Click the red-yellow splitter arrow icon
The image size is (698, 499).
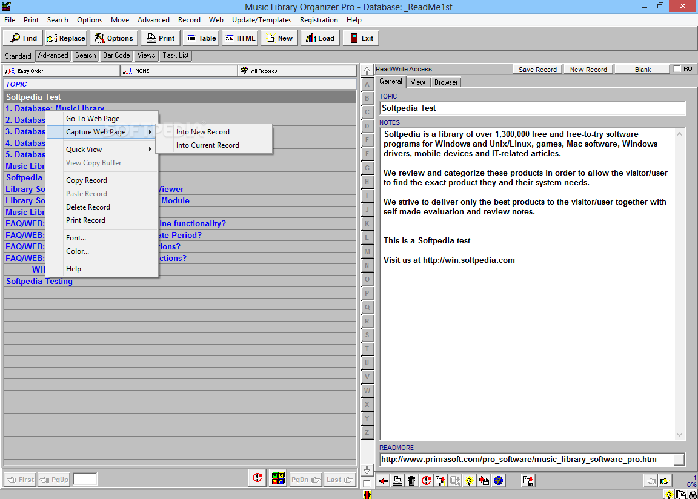click(367, 494)
